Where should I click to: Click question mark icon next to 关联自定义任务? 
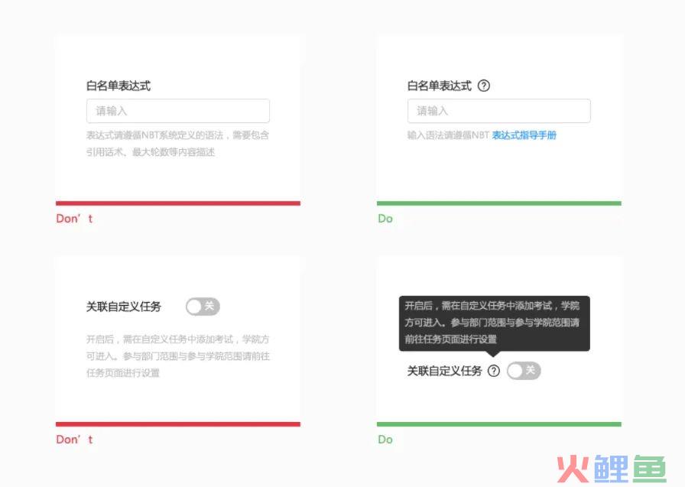pyautogui.click(x=494, y=371)
